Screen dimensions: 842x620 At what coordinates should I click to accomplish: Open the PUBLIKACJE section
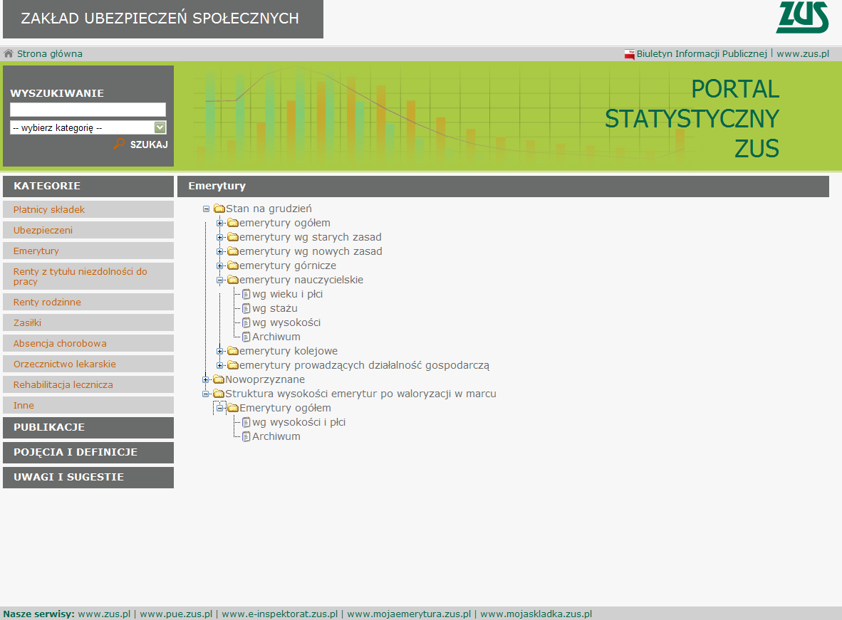coord(88,428)
